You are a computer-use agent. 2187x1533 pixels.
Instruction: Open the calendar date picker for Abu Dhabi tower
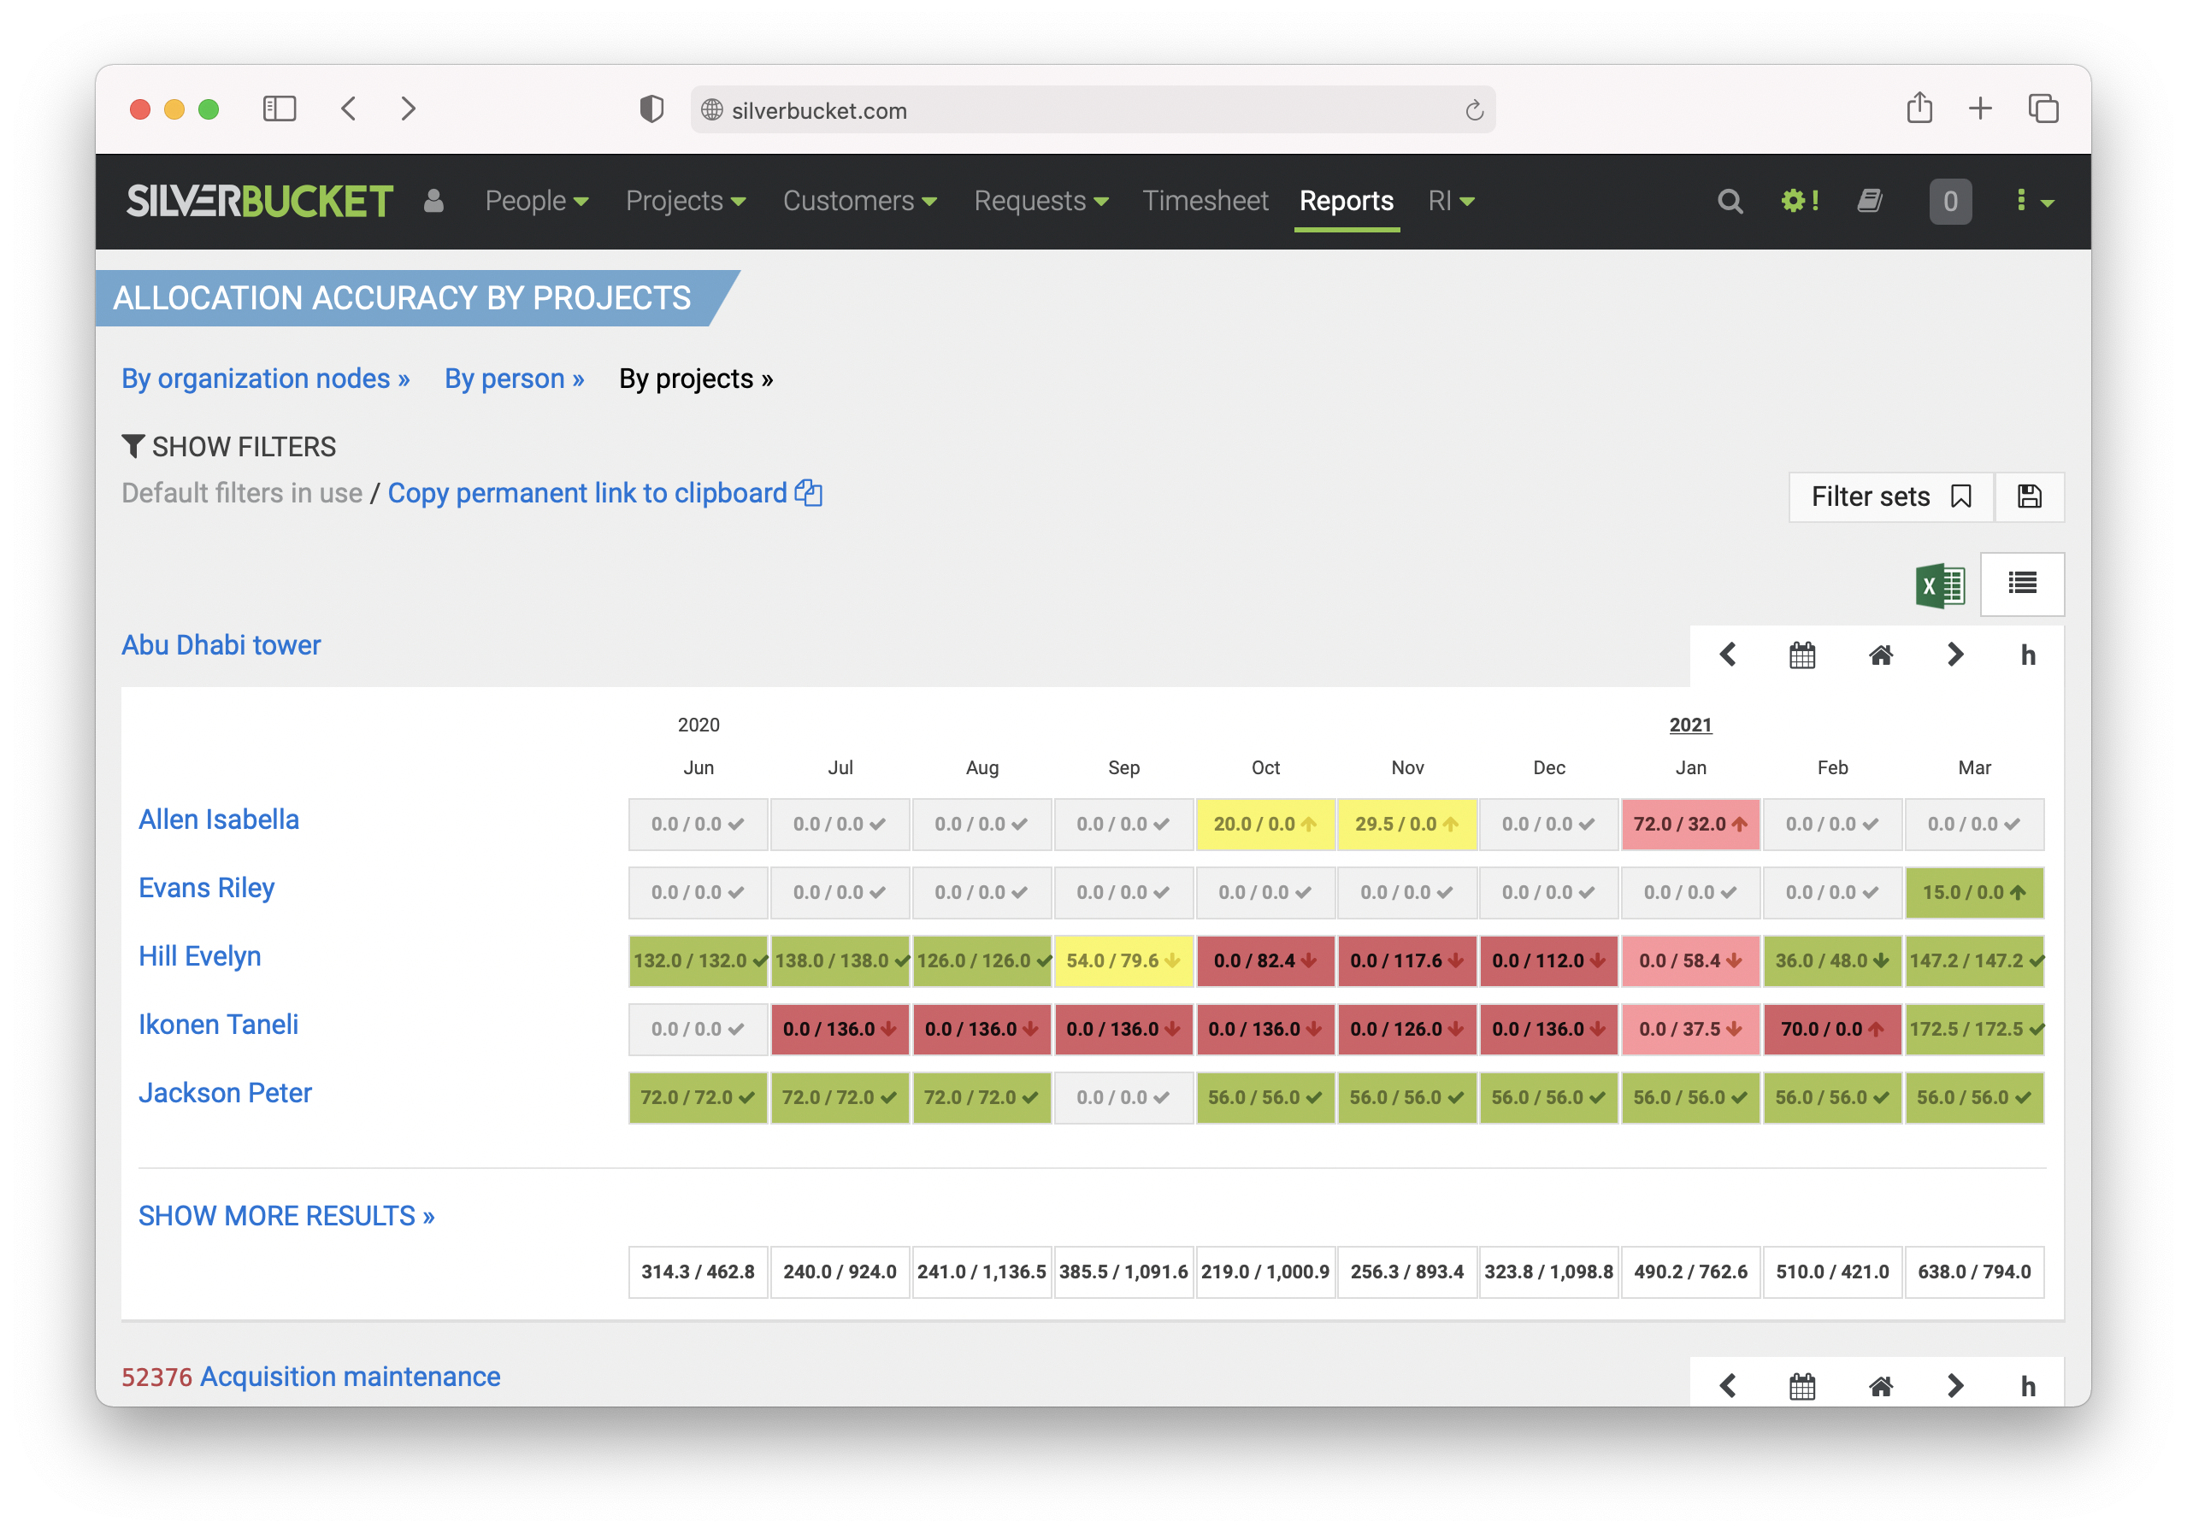point(1802,655)
